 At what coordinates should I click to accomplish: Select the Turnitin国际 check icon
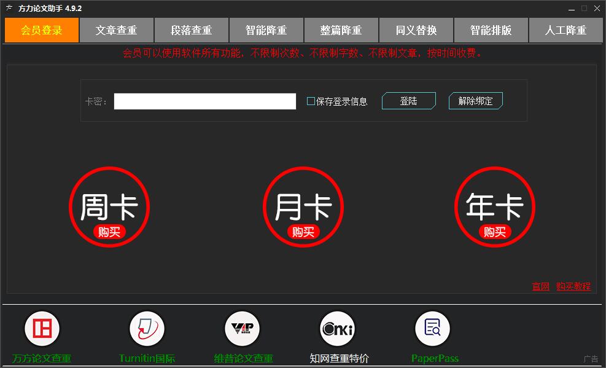[146, 328]
